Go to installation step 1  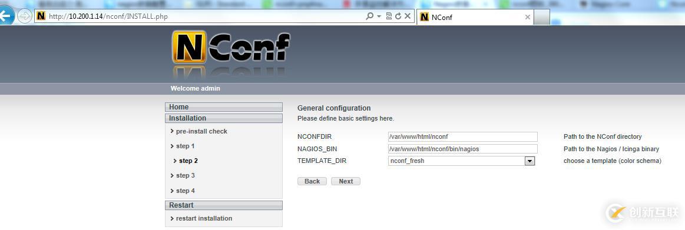(x=185, y=146)
